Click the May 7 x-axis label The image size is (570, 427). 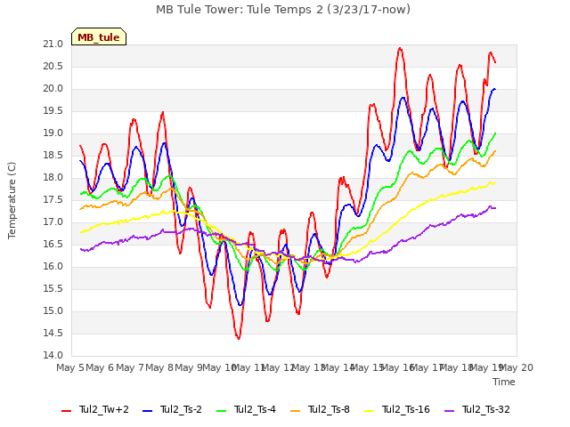click(x=130, y=367)
